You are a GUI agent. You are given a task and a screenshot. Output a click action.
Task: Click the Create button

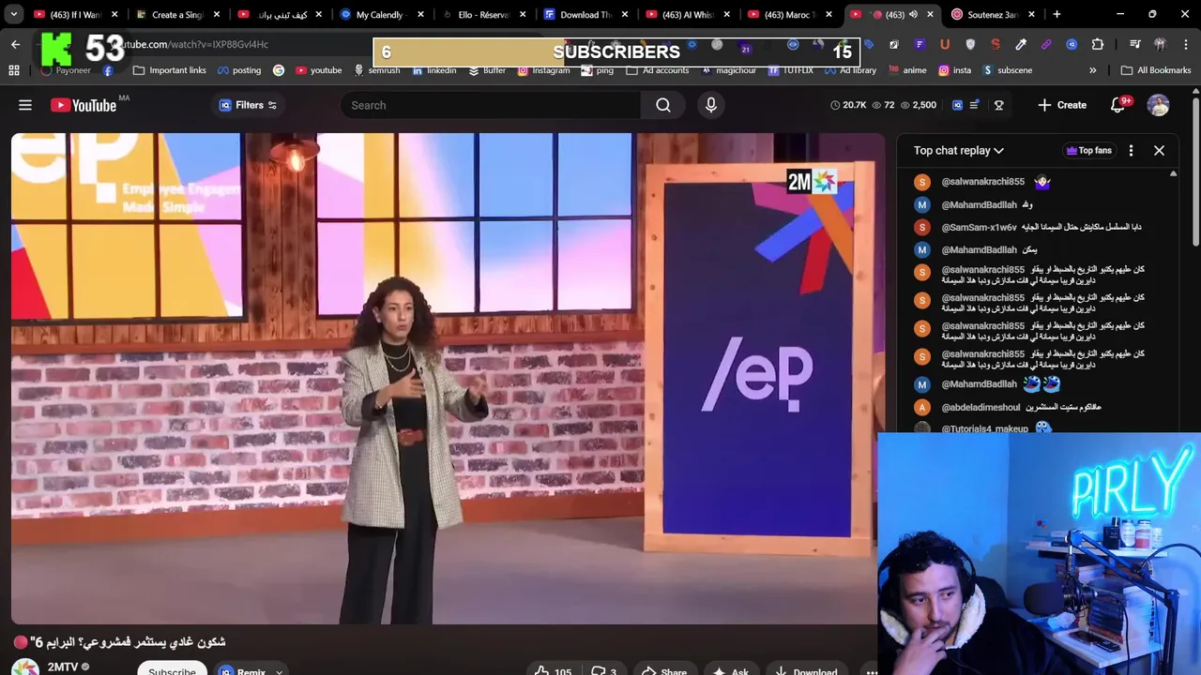1062,105
